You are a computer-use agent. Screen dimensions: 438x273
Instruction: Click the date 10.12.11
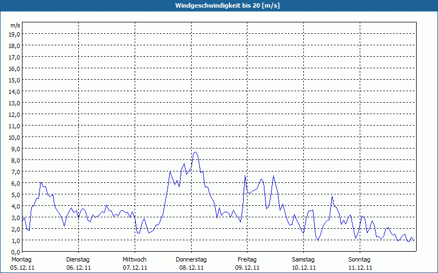click(304, 268)
